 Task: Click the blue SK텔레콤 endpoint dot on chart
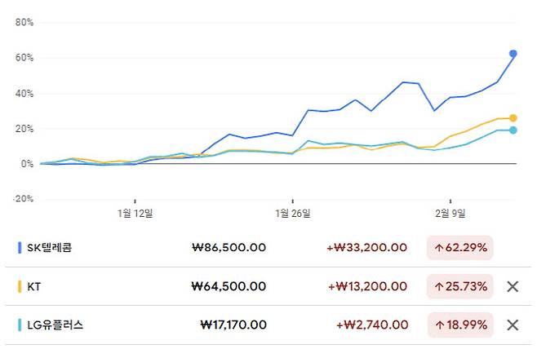(x=513, y=54)
